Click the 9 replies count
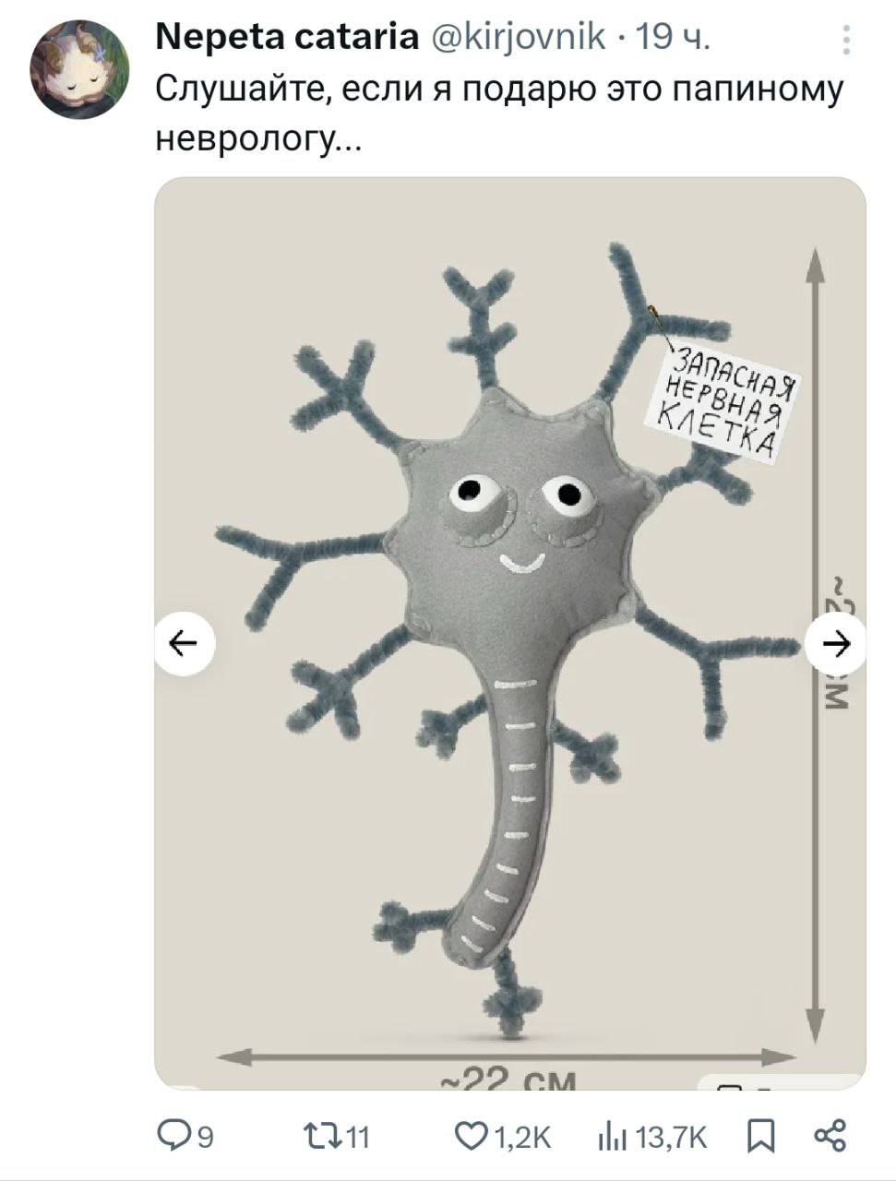This screenshot has height=1181, width=896. point(205,1137)
